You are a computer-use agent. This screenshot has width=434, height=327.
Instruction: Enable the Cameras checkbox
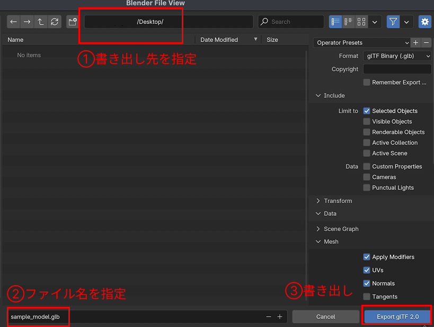(x=367, y=177)
